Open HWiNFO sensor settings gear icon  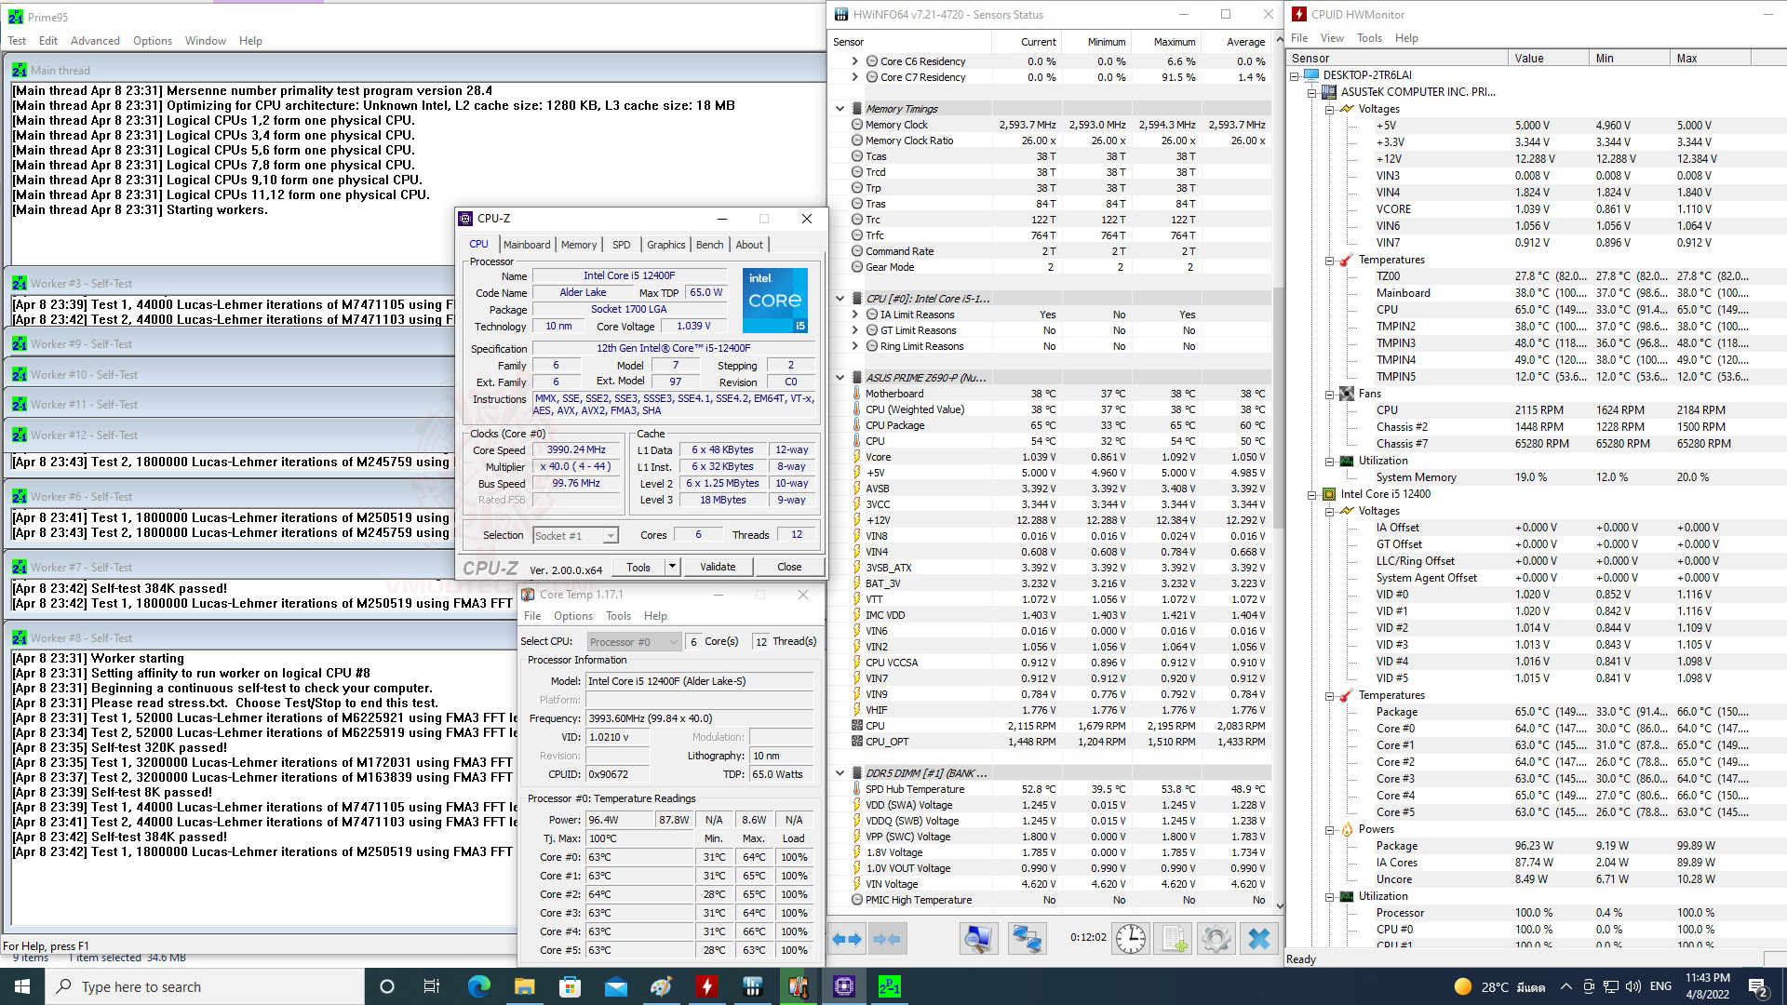coord(1216,938)
